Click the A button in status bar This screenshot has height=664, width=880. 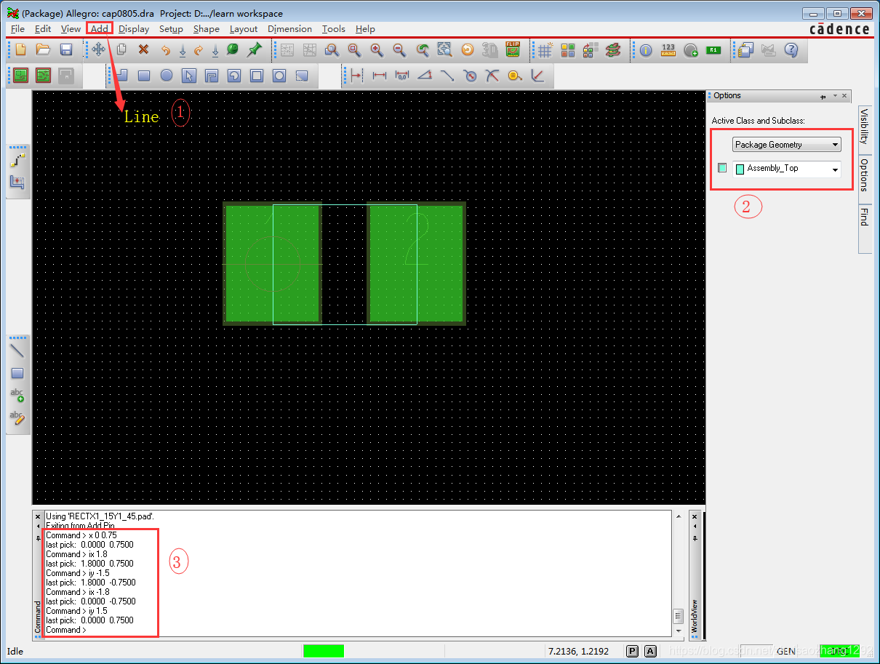click(650, 651)
